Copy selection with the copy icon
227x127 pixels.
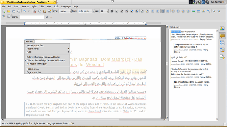(40, 11)
